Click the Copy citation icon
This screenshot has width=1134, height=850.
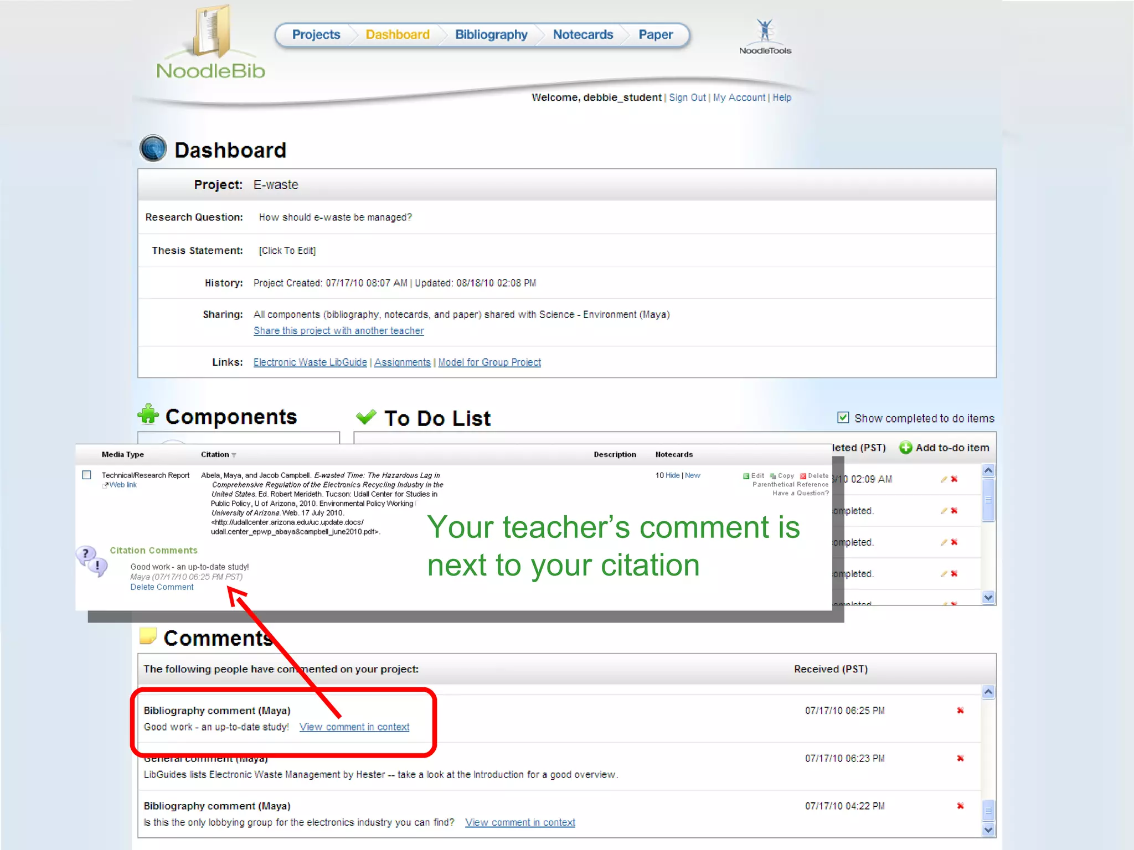pyautogui.click(x=773, y=476)
